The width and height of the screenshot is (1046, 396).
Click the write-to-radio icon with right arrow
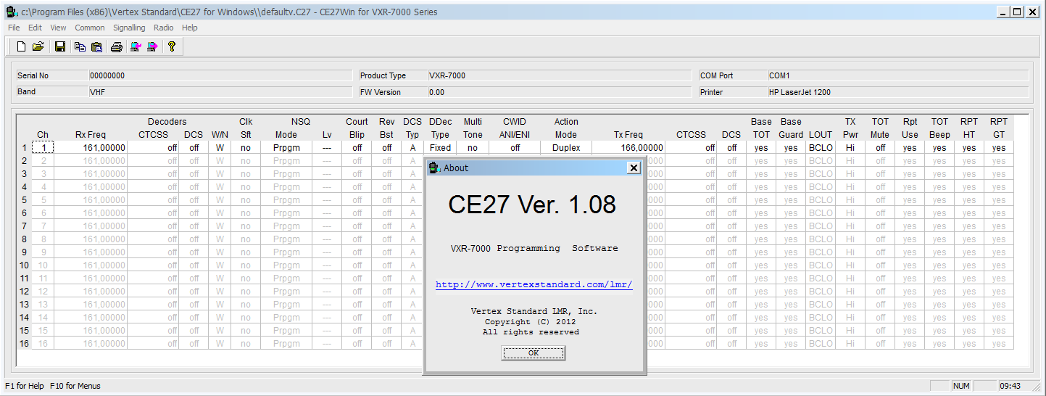(152, 46)
